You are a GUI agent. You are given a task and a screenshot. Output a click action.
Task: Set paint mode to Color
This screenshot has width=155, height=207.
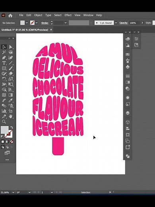(3, 142)
